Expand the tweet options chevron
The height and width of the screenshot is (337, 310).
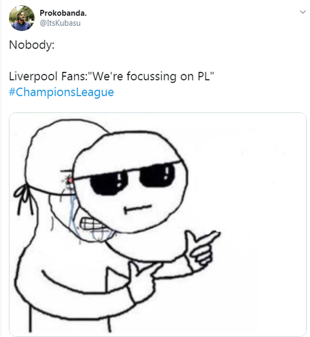303,12
